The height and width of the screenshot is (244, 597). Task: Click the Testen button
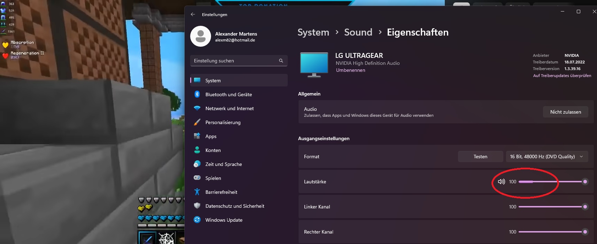pyautogui.click(x=480, y=157)
